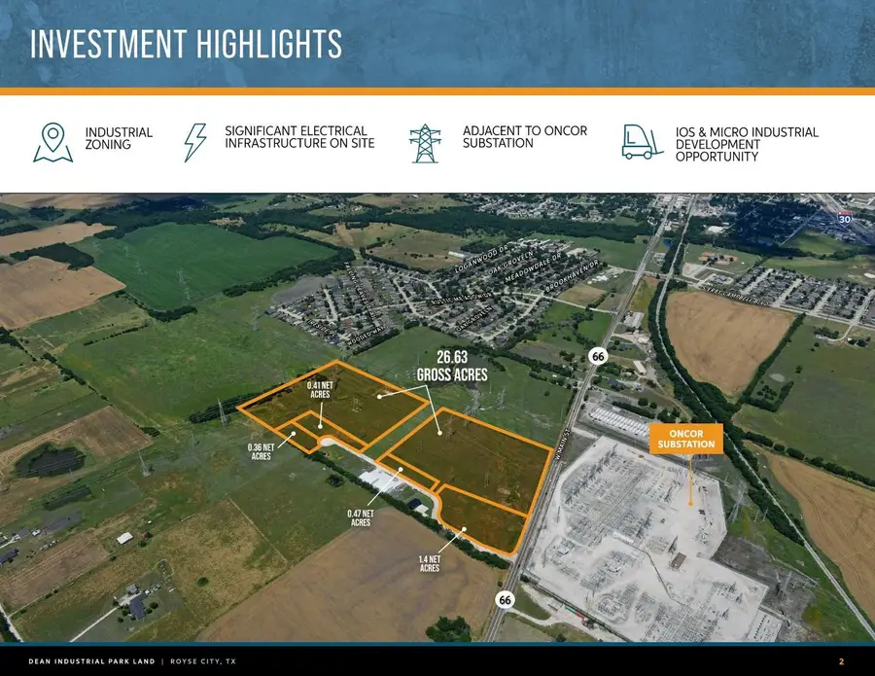Viewport: 875px width, 676px height.
Task: Click the Investment Highlights heading
Action: [186, 44]
